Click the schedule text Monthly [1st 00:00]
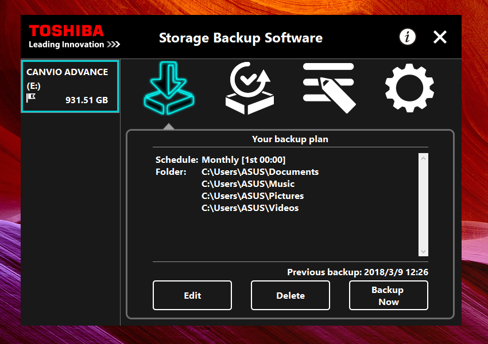 coord(243,160)
